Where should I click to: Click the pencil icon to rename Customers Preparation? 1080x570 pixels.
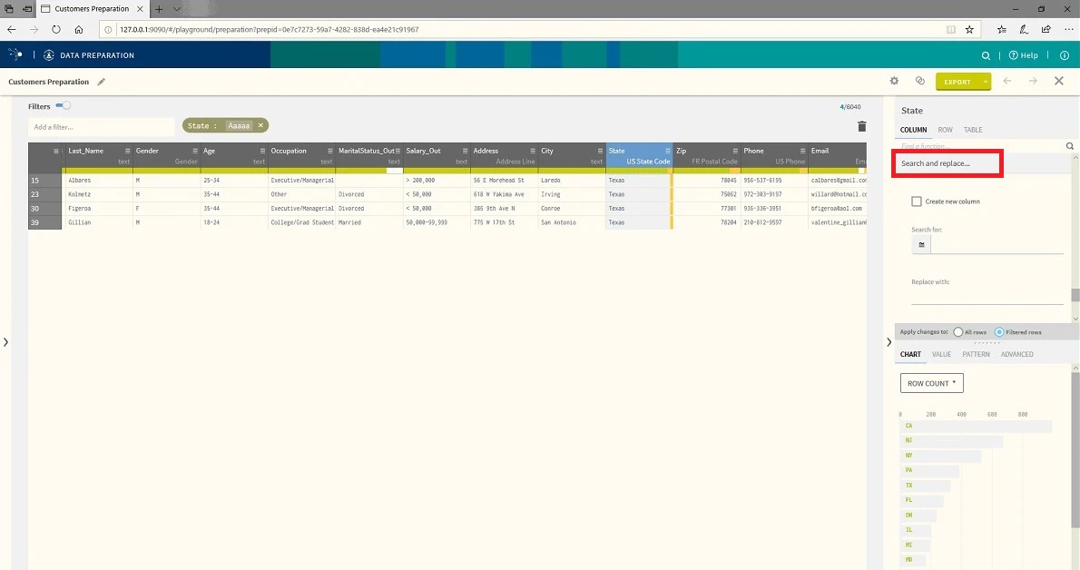coord(102,82)
